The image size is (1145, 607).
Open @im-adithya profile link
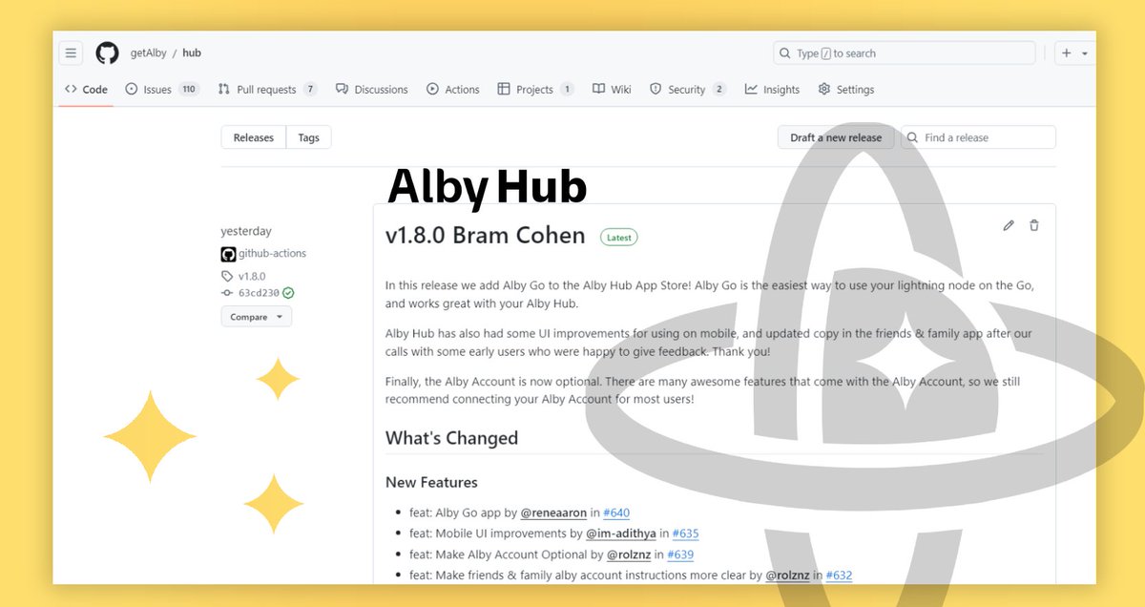pos(620,534)
